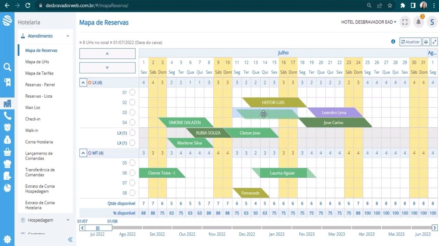
Task: Open the Walk-in menu item
Action: tap(32, 131)
